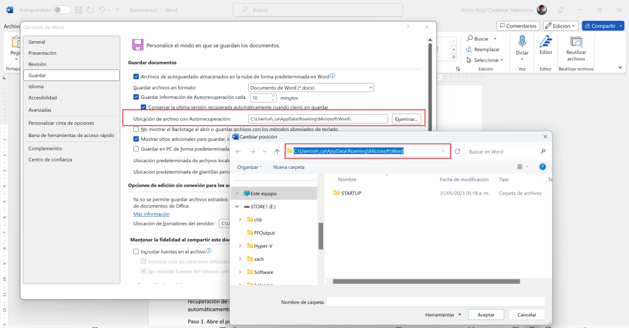Open the Dictar microphone tool

tap(522, 47)
